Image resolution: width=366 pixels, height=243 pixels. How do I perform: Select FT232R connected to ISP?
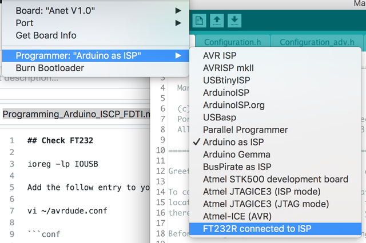pos(276,229)
